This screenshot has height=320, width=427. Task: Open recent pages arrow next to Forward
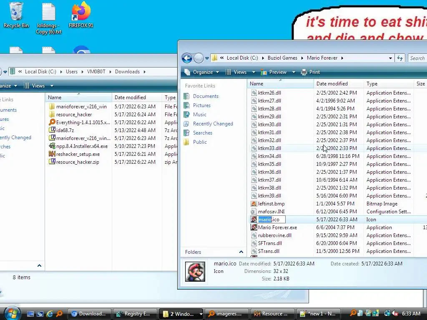point(207,58)
